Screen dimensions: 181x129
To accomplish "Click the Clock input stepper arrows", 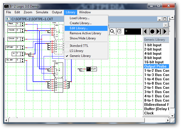I will pos(22,39).
